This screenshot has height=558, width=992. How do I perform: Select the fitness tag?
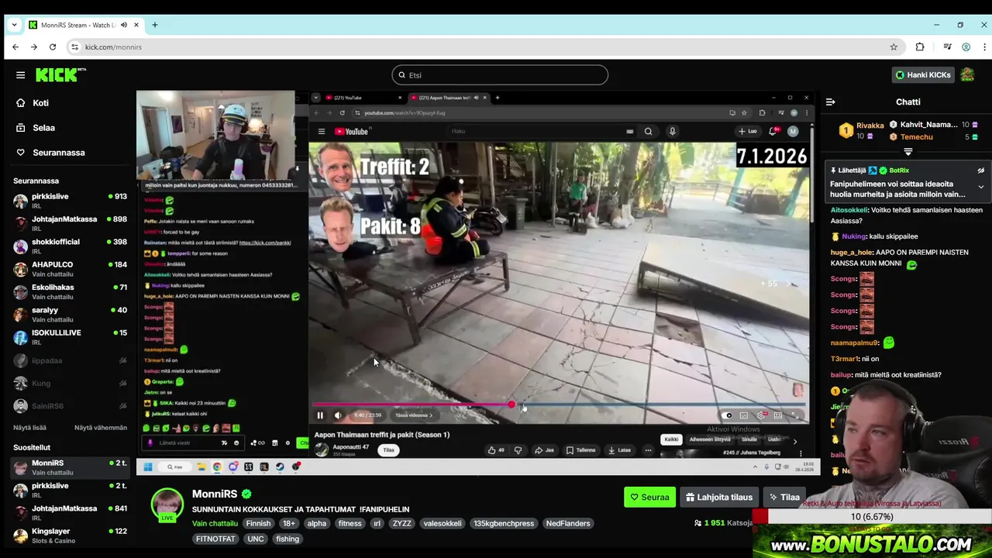tap(350, 523)
